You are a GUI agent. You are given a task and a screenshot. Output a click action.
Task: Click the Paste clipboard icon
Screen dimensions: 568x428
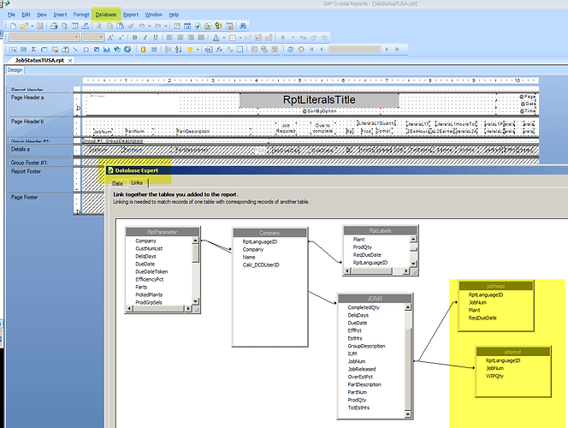point(120,26)
